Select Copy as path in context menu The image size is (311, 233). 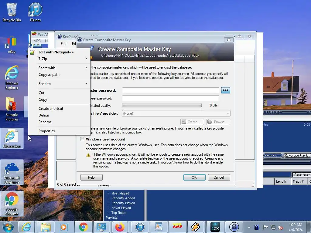[x=60, y=75]
